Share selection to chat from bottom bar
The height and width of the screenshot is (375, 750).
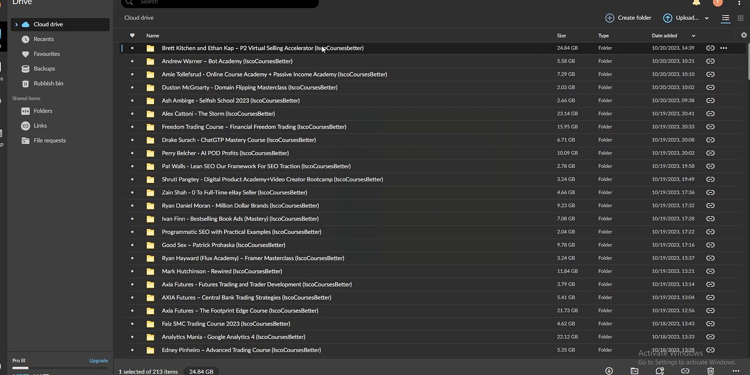pyautogui.click(x=660, y=371)
